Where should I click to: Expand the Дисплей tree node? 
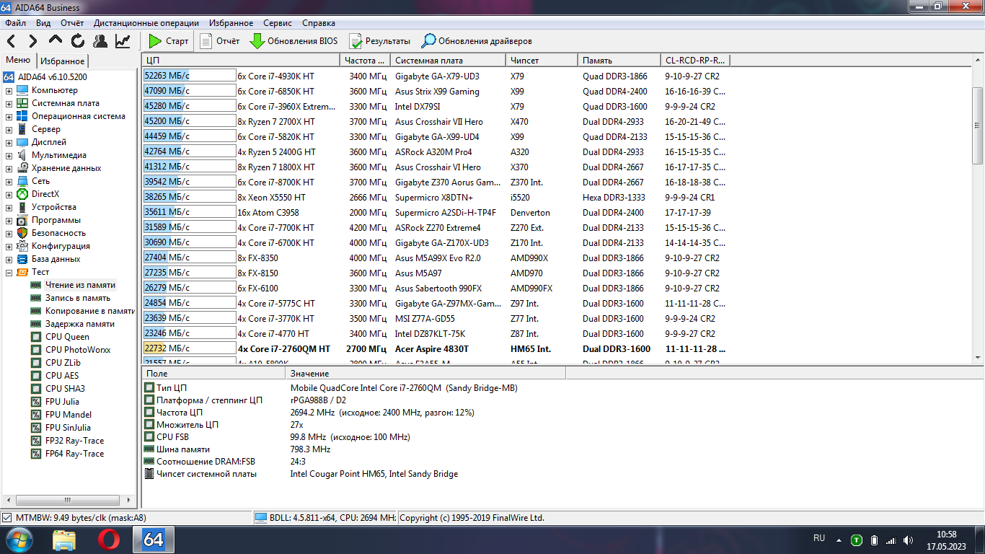click(x=9, y=142)
